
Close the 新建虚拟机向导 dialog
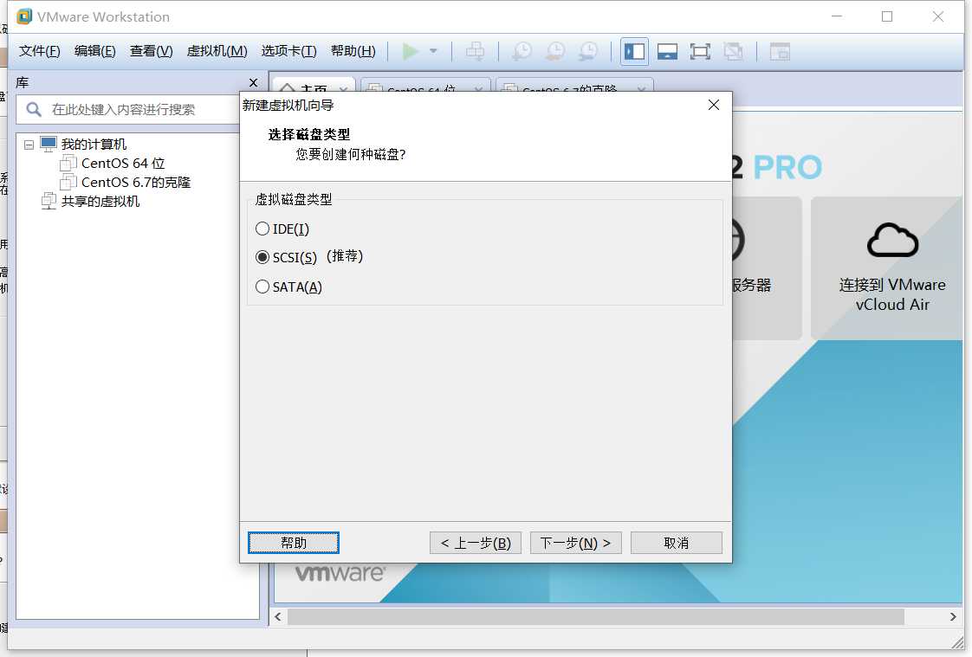click(714, 106)
